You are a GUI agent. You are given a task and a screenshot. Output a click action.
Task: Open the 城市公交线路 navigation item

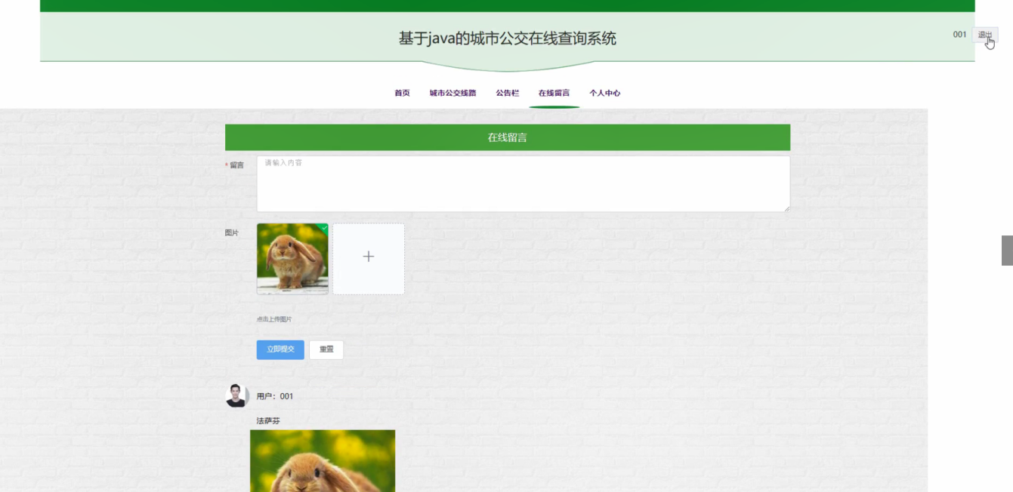[452, 93]
